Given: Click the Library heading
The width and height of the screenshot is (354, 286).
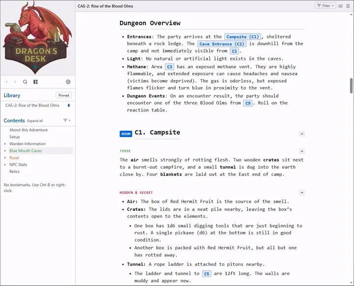Looking at the screenshot, I should click(12, 95).
